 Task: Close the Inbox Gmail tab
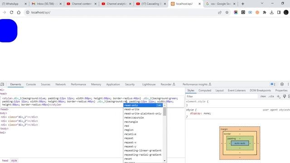click(60, 4)
